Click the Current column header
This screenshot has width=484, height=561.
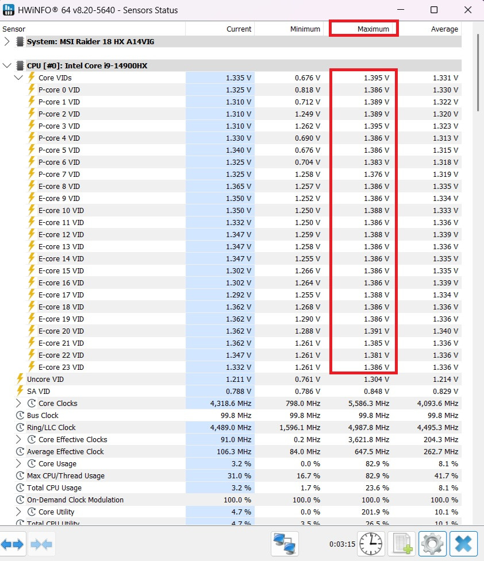click(x=220, y=29)
